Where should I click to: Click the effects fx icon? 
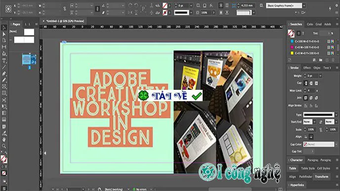(x=211, y=5)
